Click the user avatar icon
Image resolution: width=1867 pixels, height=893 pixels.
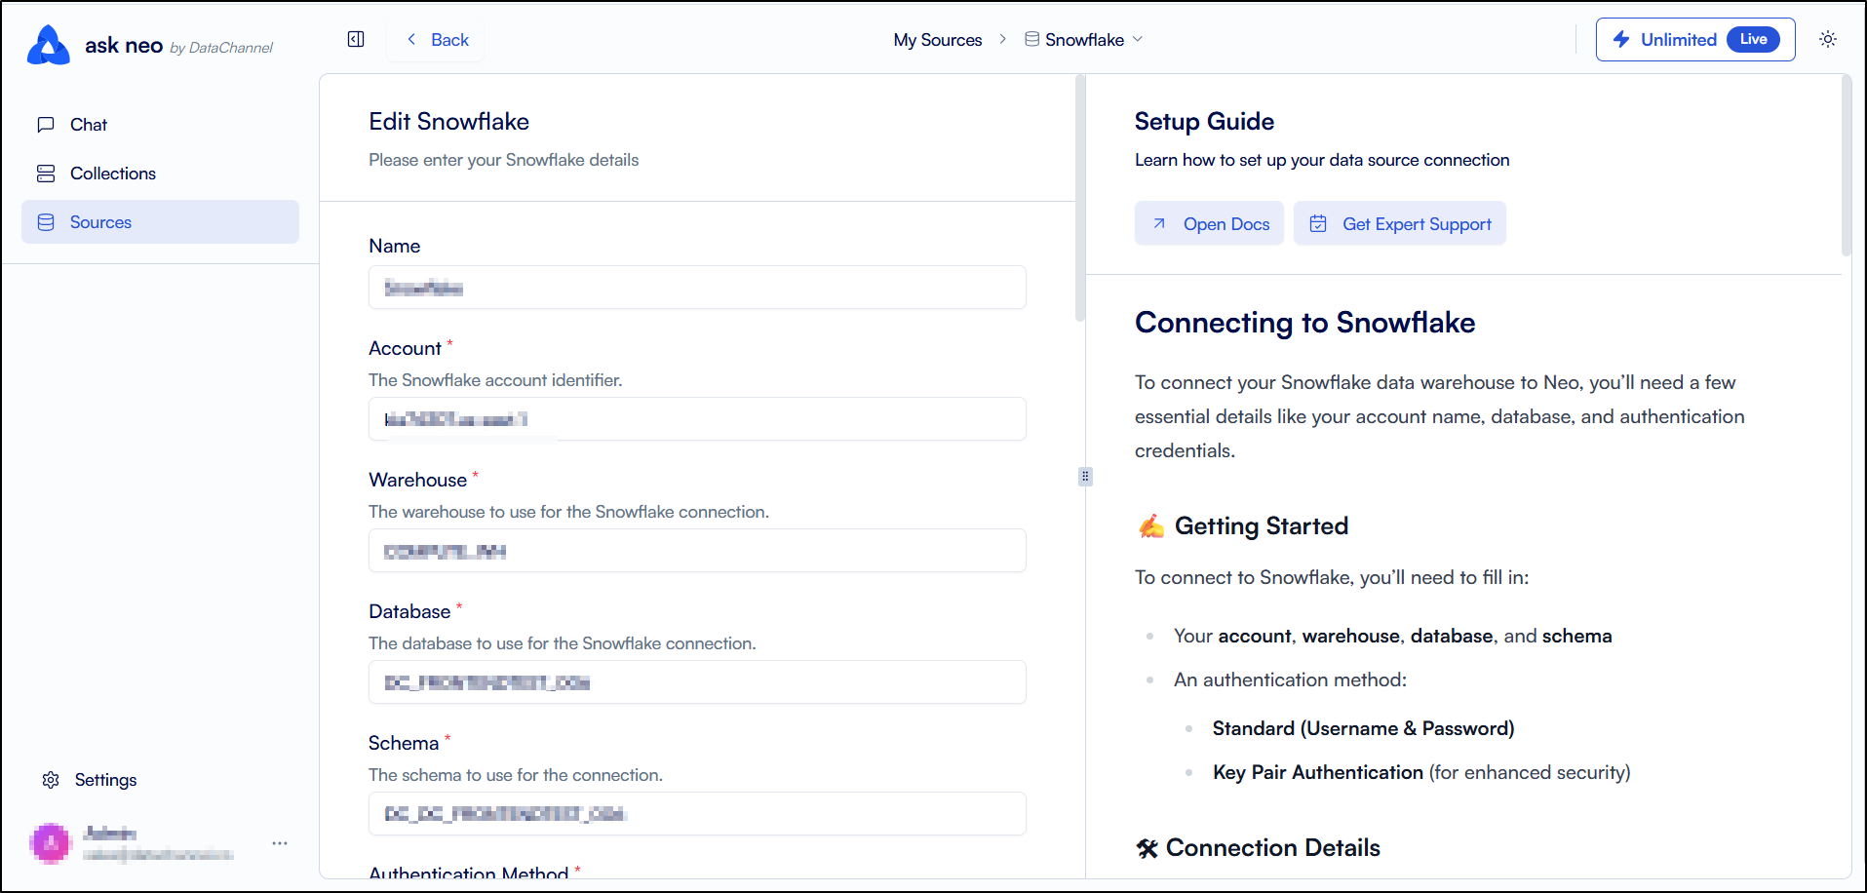51,843
